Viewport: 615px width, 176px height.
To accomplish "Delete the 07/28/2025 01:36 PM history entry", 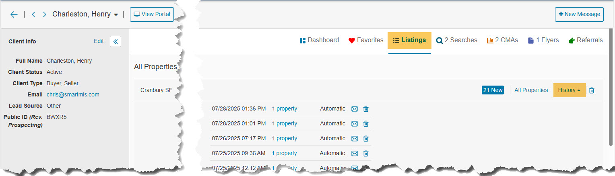I will point(366,109).
